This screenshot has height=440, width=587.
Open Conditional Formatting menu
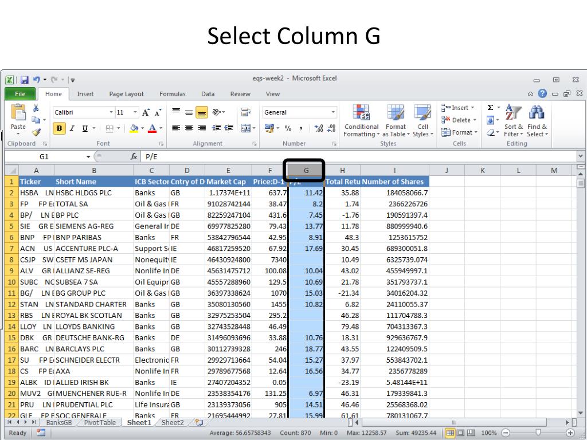coord(361,120)
